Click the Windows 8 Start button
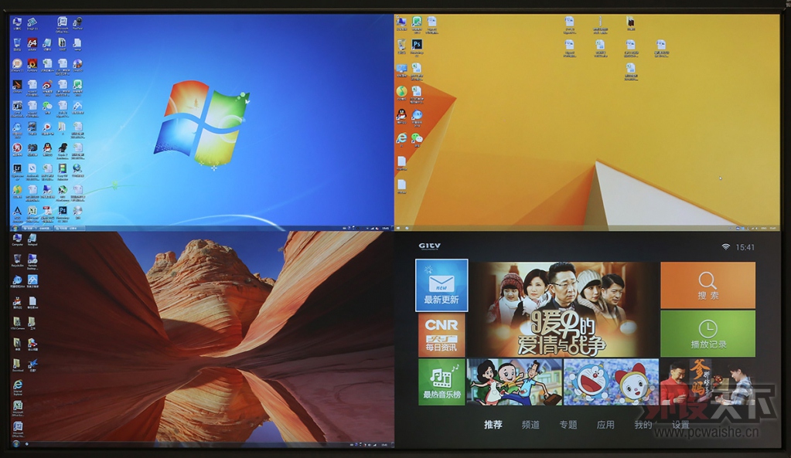This screenshot has height=458, width=791. pyautogui.click(x=398, y=229)
